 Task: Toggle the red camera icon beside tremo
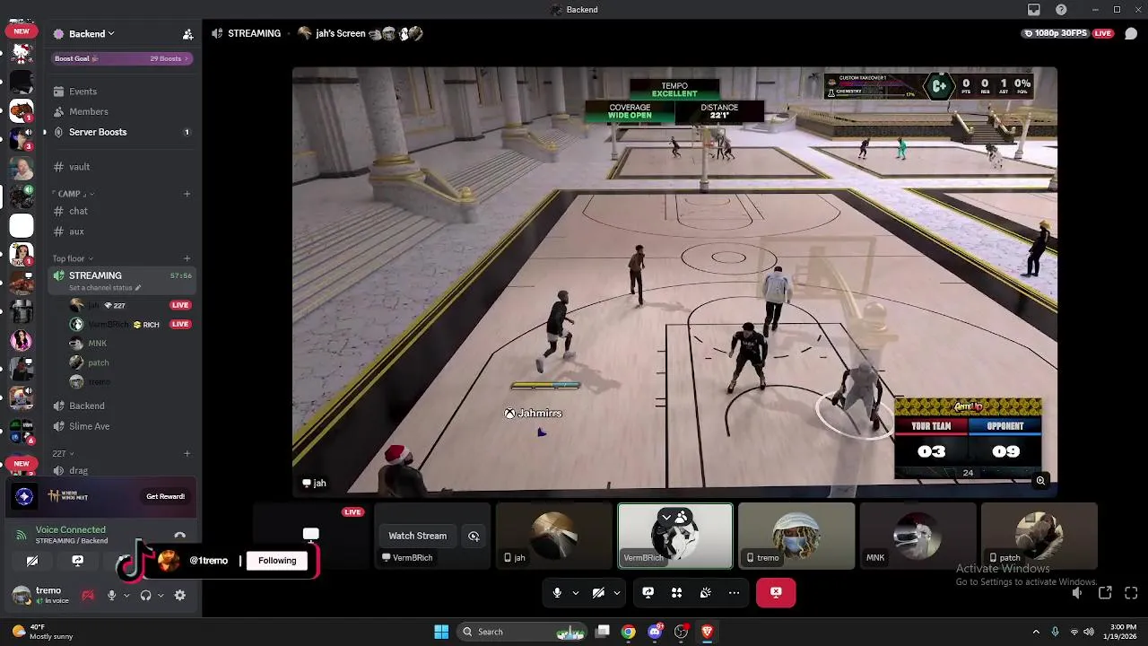point(88,595)
